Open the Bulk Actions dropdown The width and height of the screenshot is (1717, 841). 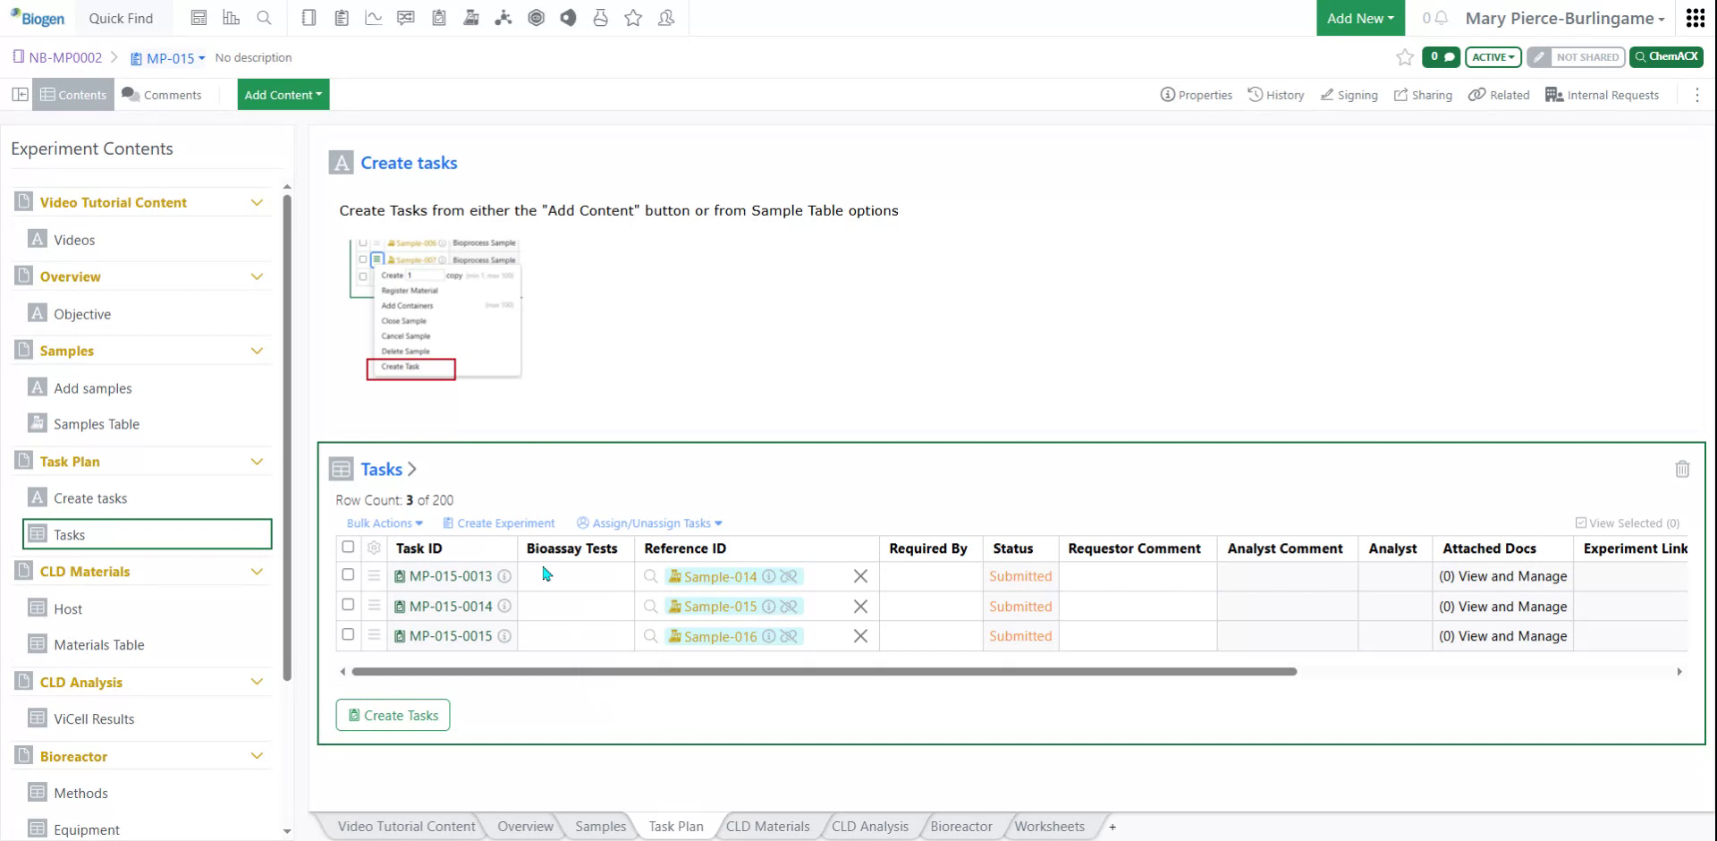[383, 522]
